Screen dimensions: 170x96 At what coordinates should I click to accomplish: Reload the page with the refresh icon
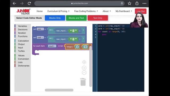pos(29,3)
